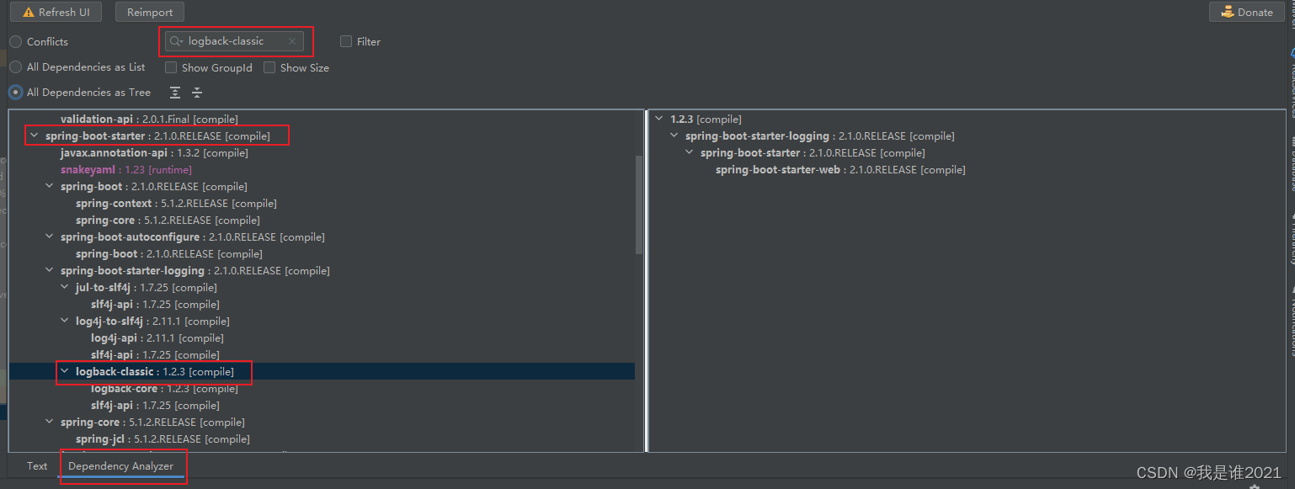Enable the Filter checkbox
This screenshot has width=1295, height=489.
345,40
